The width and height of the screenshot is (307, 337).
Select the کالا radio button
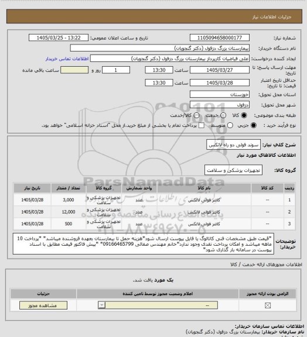(x=244, y=115)
